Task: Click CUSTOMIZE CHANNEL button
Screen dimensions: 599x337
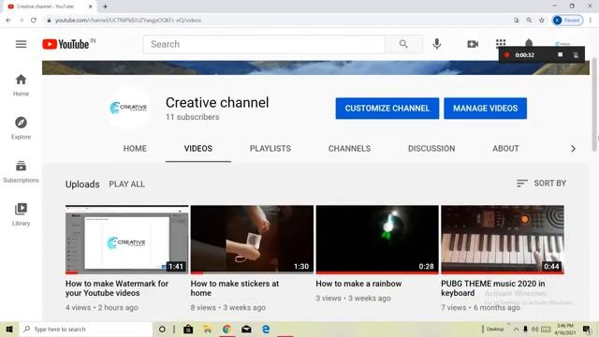Action: point(387,109)
